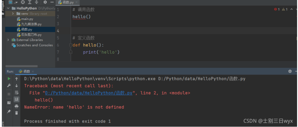Open main.py from project tree

coord(27,19)
